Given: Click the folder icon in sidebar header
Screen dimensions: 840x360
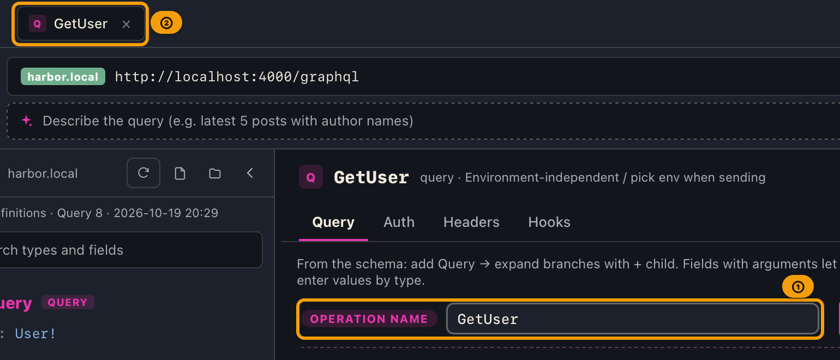Looking at the screenshot, I should 215,173.
